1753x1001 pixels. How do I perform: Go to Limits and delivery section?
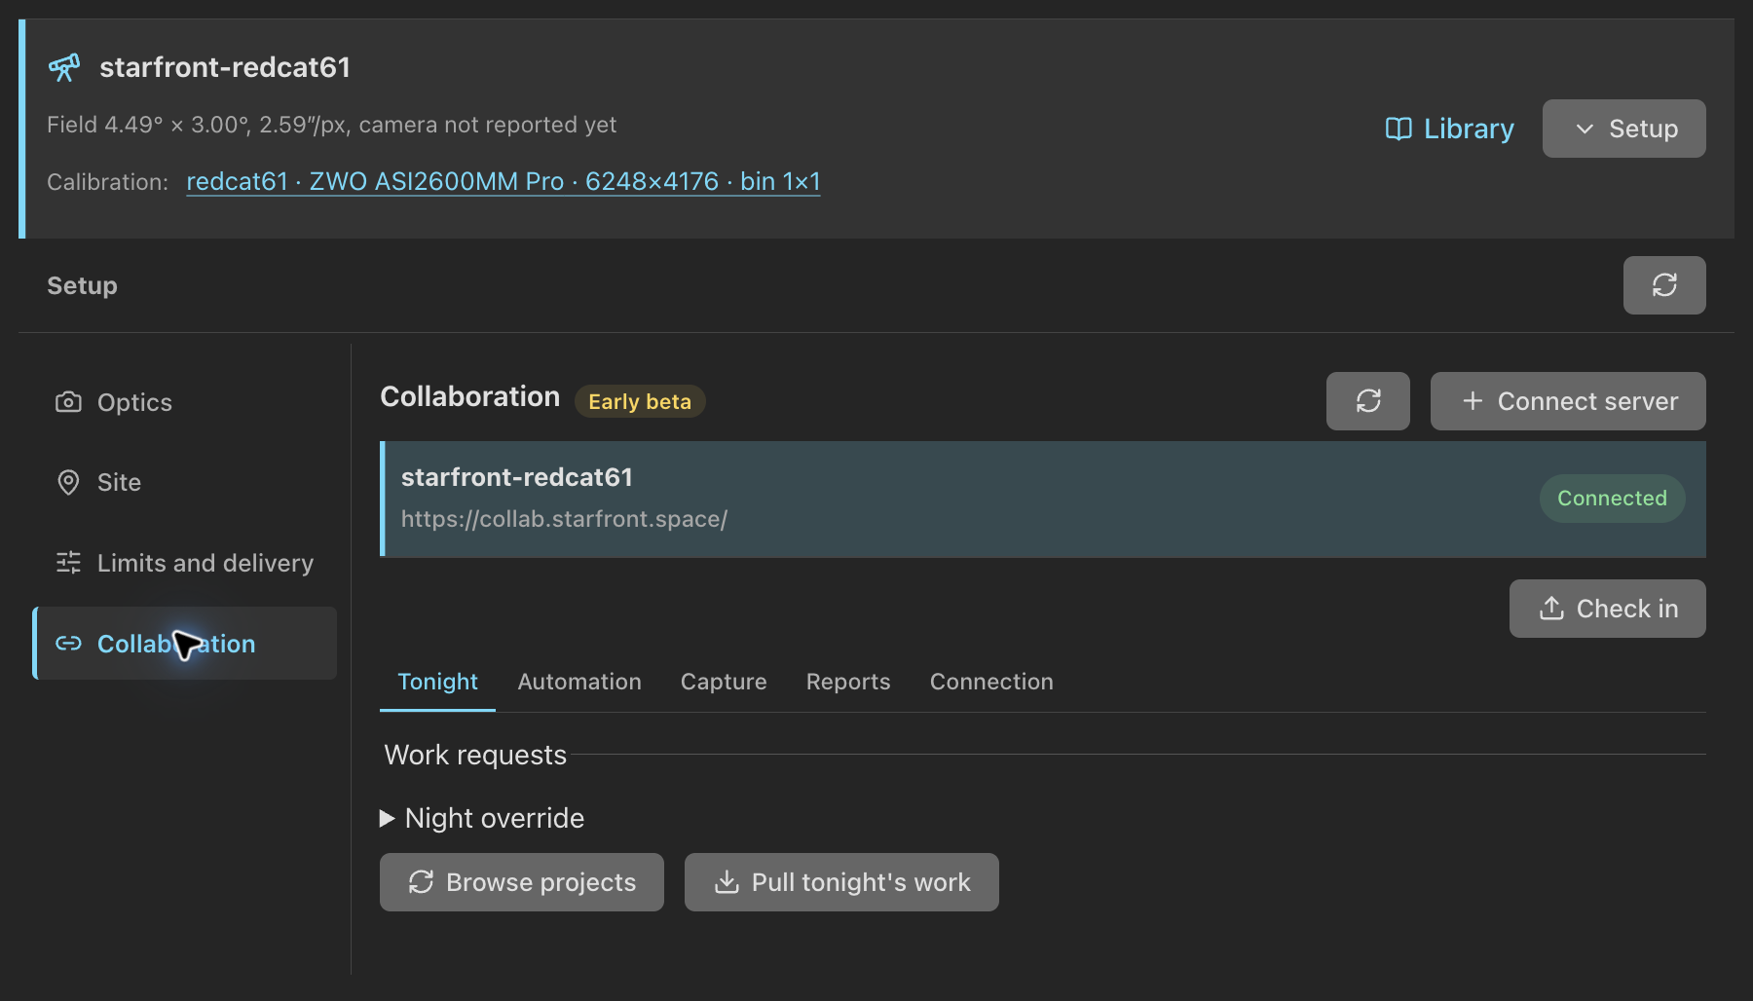(x=185, y=563)
